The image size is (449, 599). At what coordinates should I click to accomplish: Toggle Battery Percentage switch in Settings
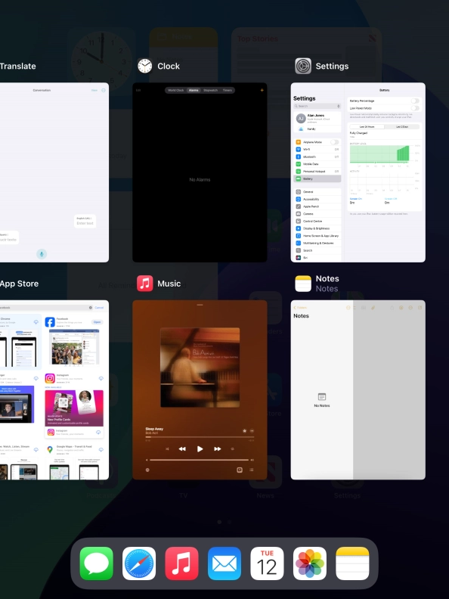[x=415, y=101]
